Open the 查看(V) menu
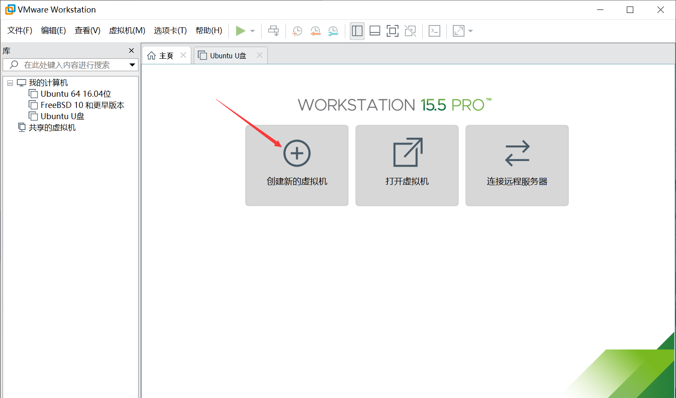The image size is (676, 398). click(x=88, y=30)
